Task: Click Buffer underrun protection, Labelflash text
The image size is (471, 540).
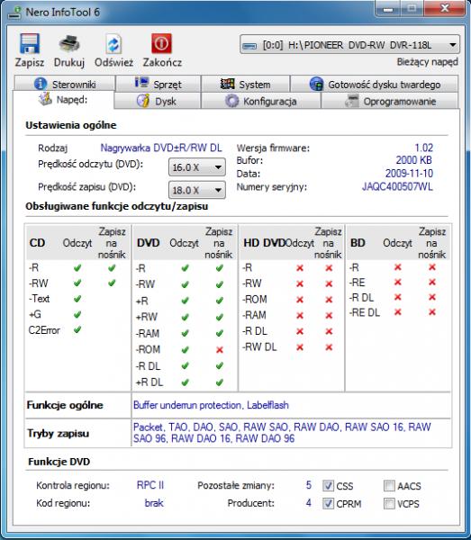Action: pos(211,405)
